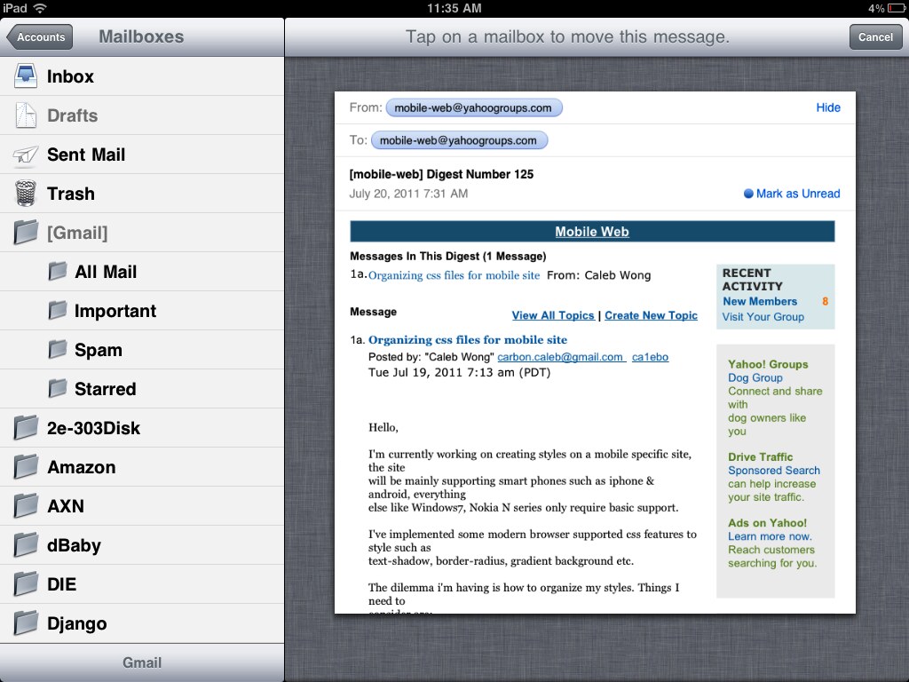Open Visit Your Group link

(763, 317)
